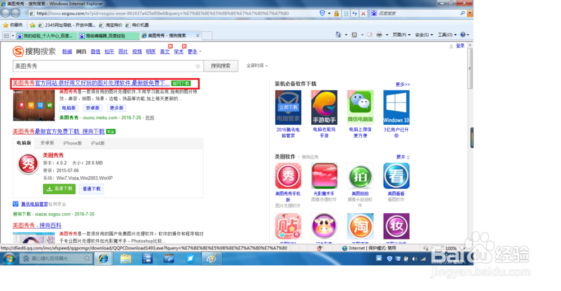Click the Tencent PC Manager app icon
The width and height of the screenshot is (561, 291).
coord(288,107)
